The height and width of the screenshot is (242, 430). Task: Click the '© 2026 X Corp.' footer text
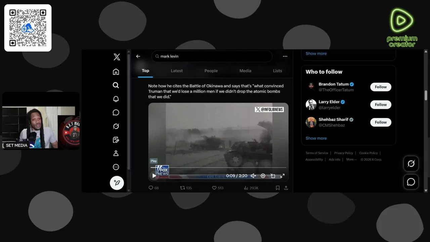(371, 160)
